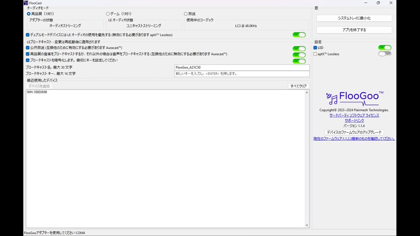The height and width of the screenshot is (236, 420).
Task: Open サードパーティソフトウェア ライセンス link
Action: click(354, 115)
